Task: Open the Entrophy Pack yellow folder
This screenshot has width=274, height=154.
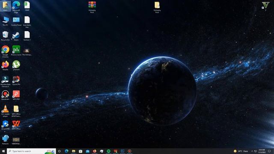Action: [157, 7]
